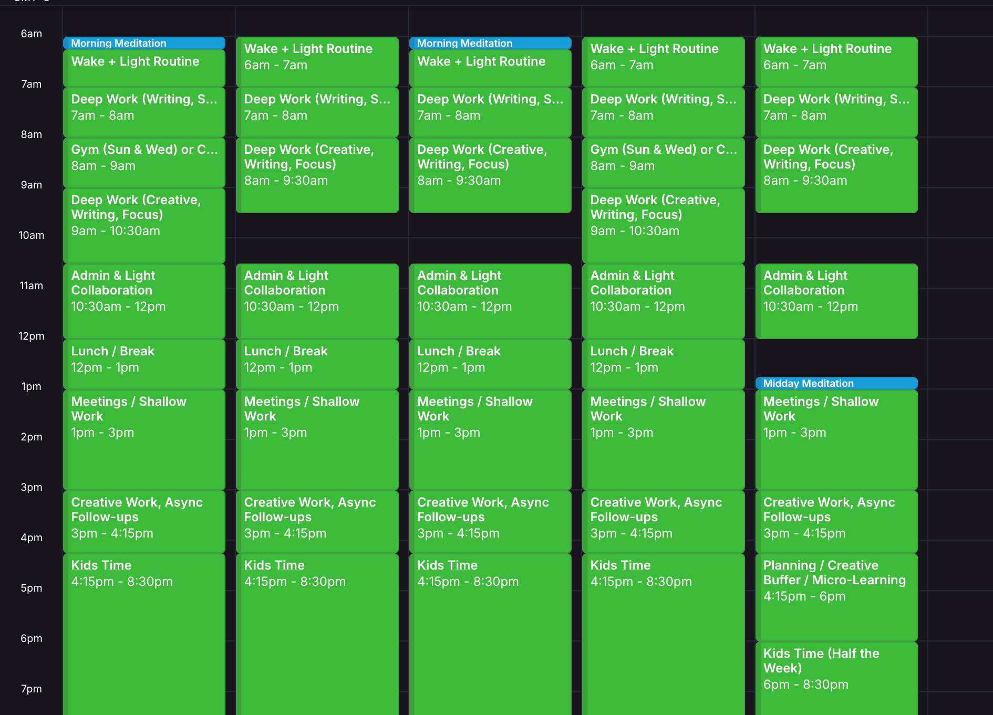The image size is (993, 715).
Task: Select Meetings / Shallow Work in third column
Action: point(490,439)
